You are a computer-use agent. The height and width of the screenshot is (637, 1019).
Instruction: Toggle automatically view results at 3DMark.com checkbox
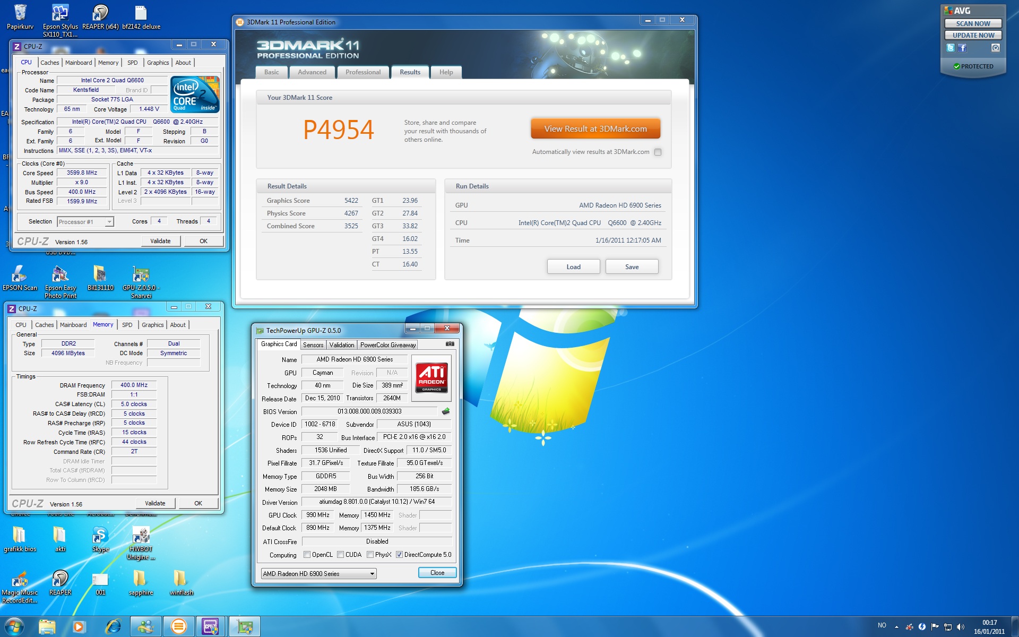coord(658,152)
